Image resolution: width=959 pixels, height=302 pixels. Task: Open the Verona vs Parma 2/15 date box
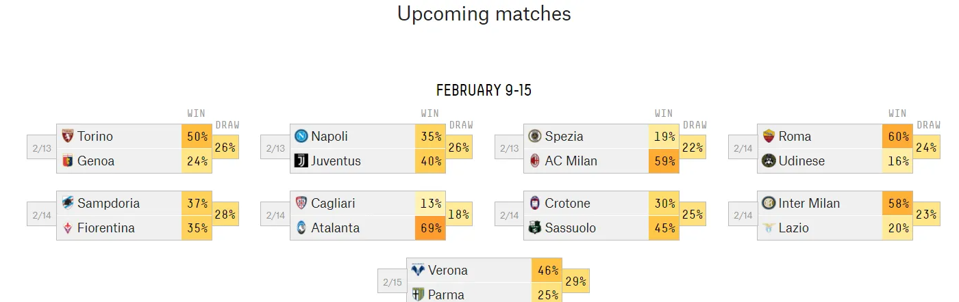click(x=393, y=282)
